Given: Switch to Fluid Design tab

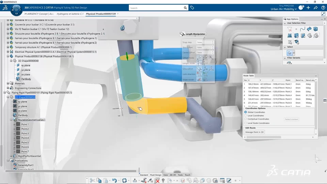Looking at the screenshot, I should [x=156, y=175].
